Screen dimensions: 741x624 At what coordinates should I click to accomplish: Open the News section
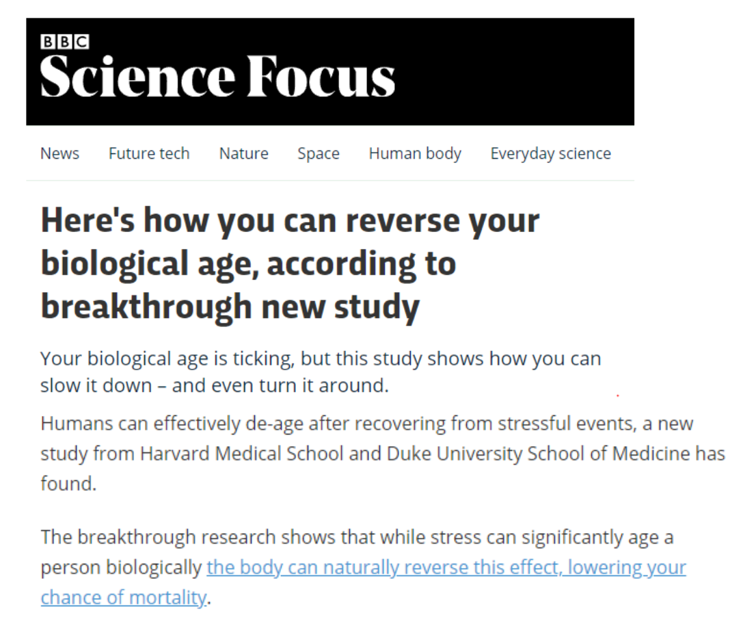(59, 154)
